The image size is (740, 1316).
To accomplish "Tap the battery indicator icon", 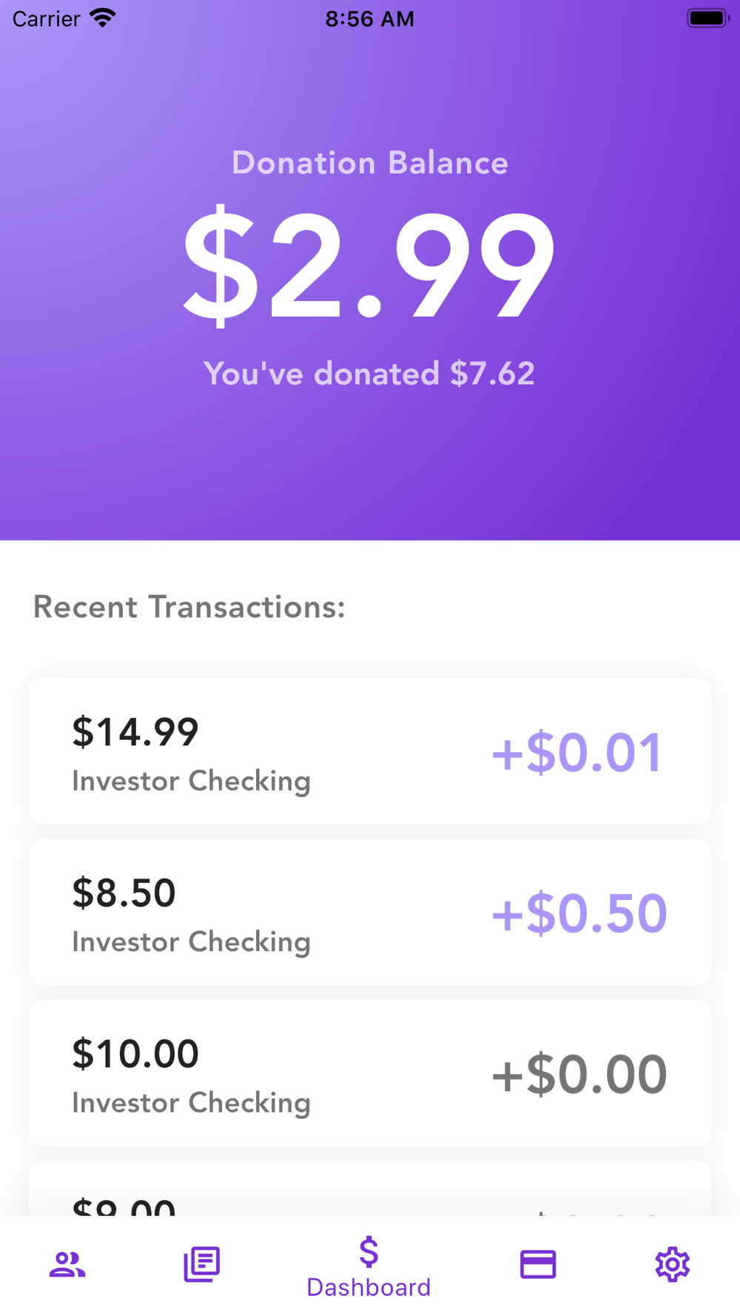I will [x=708, y=18].
